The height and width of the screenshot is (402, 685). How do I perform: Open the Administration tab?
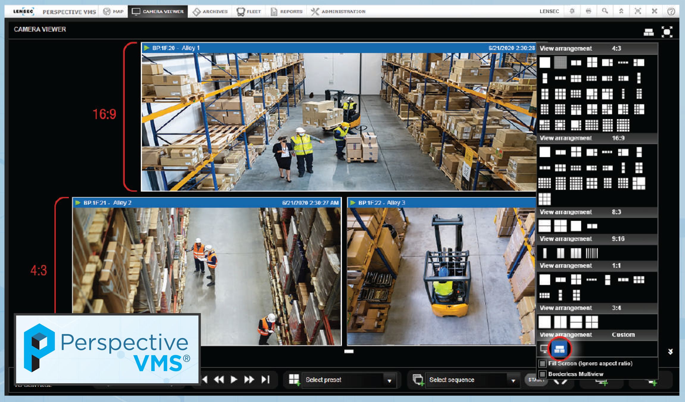(338, 12)
